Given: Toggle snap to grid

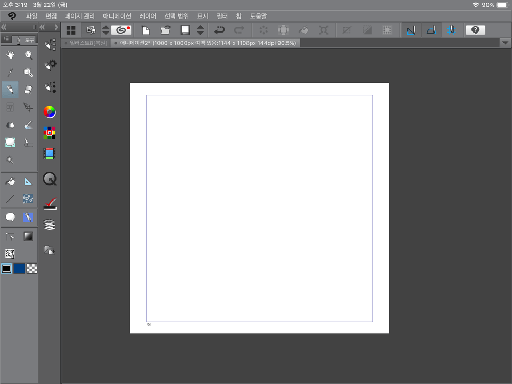Looking at the screenshot, I should [451, 30].
